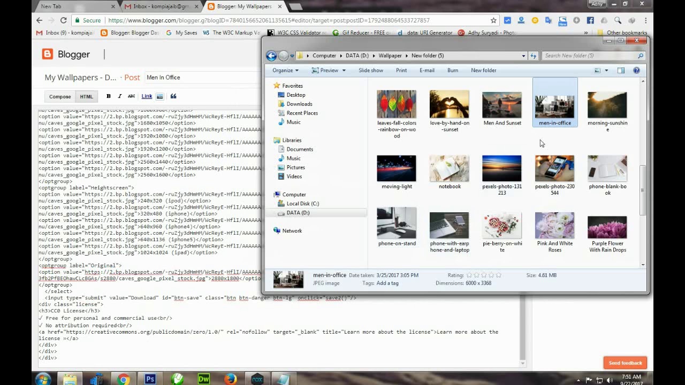Toggle the Explorer preview pane icon
This screenshot has width=685, height=385.
coord(621,71)
